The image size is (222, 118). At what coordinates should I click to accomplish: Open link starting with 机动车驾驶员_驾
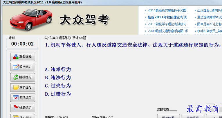pos(210,31)
